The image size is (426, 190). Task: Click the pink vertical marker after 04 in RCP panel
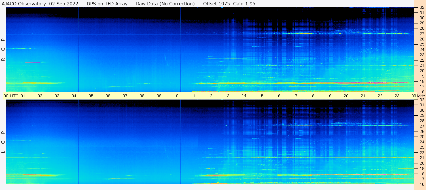(x=78, y=50)
